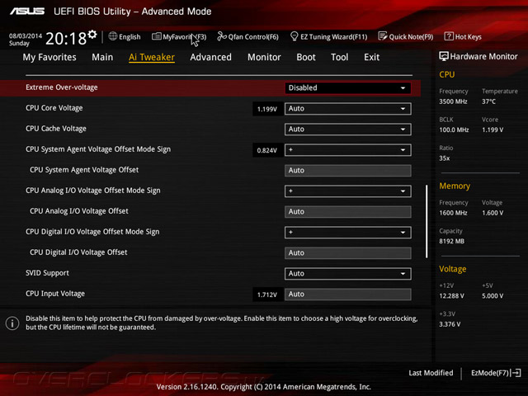
Task: Click the 0.824V System Agent readout
Action: click(267, 150)
